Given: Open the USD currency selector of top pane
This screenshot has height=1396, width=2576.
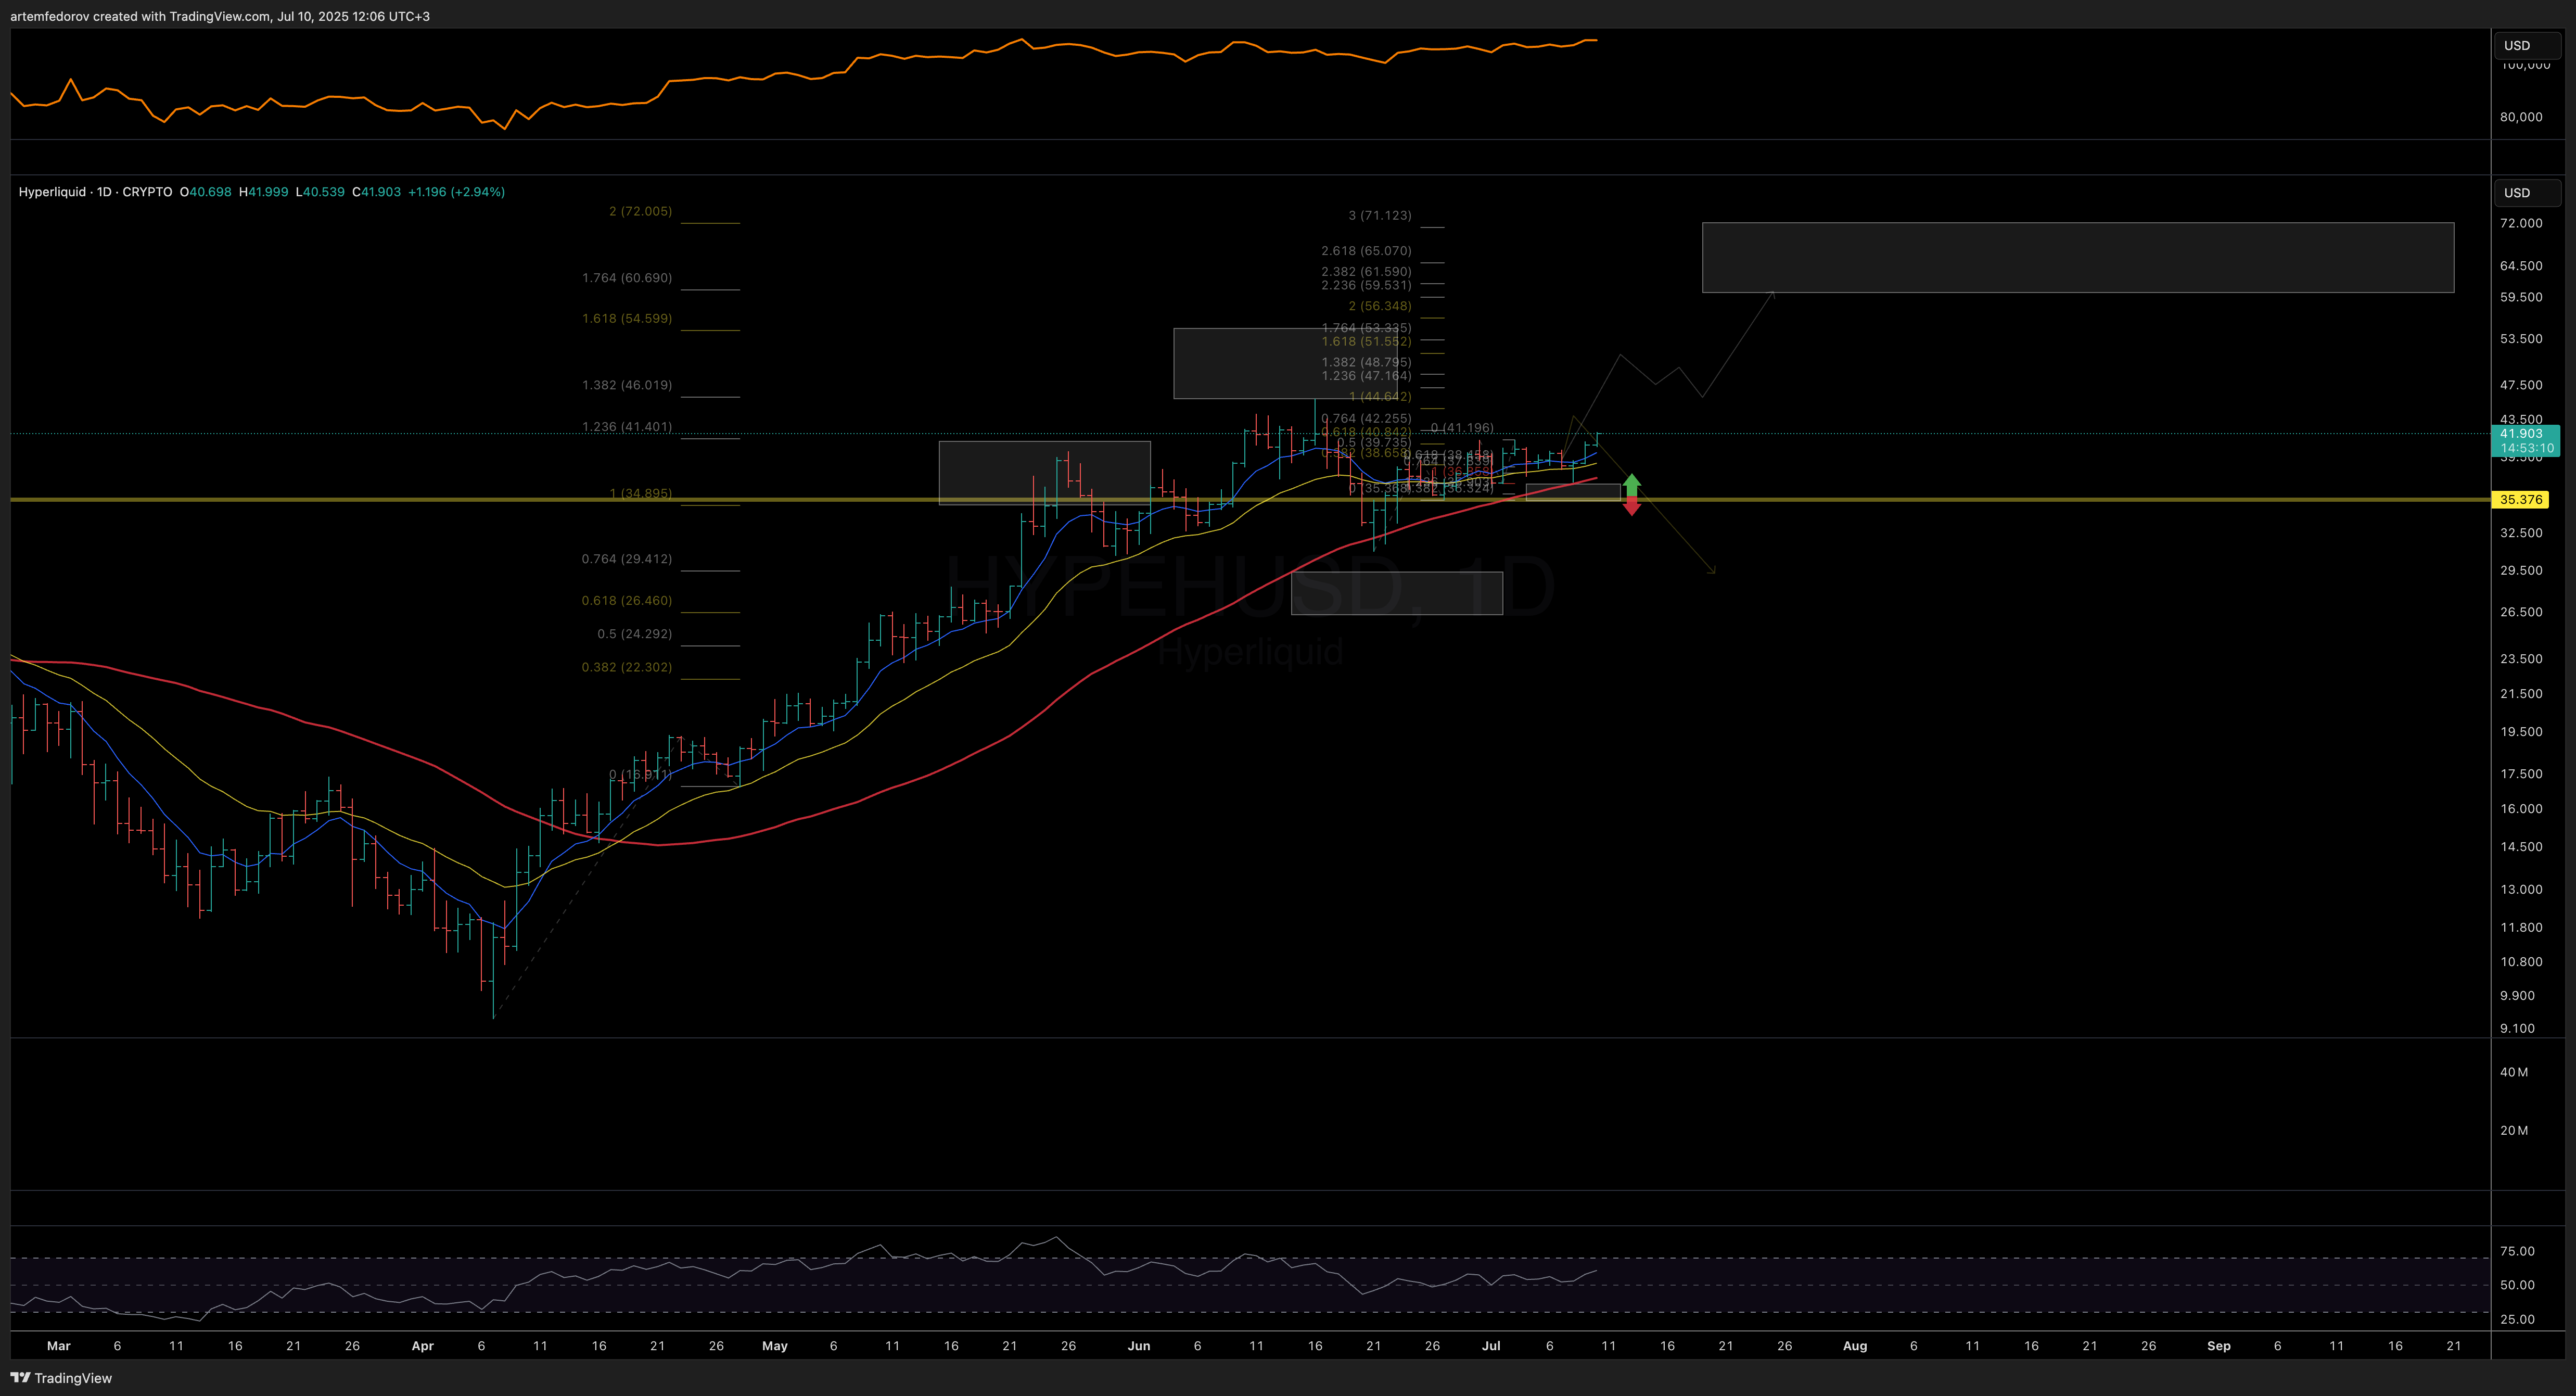Looking at the screenshot, I should coord(2528,45).
